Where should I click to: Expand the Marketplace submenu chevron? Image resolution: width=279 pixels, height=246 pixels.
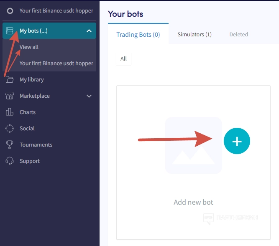(x=89, y=96)
